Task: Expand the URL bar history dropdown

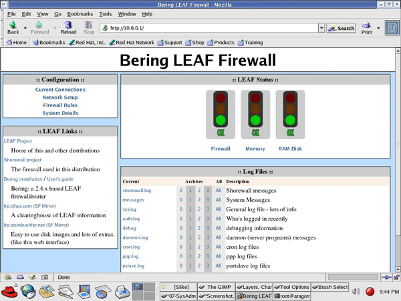Action: pyautogui.click(x=321, y=28)
